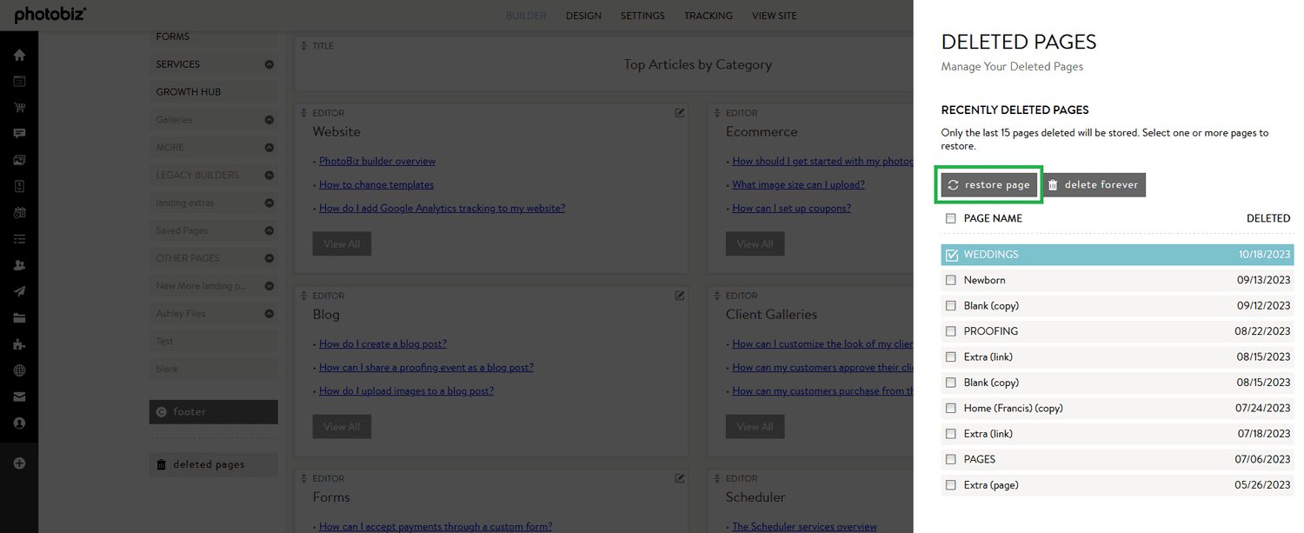This screenshot has width=1304, height=533.
Task: Open the chat messages sidebar icon
Action: pos(19,134)
